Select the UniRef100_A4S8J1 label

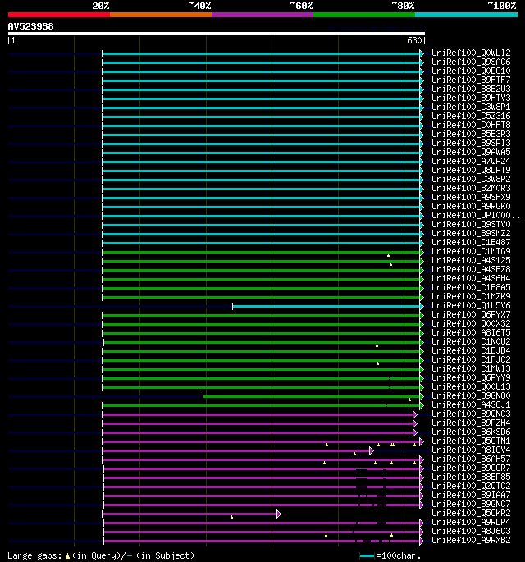[x=471, y=405]
